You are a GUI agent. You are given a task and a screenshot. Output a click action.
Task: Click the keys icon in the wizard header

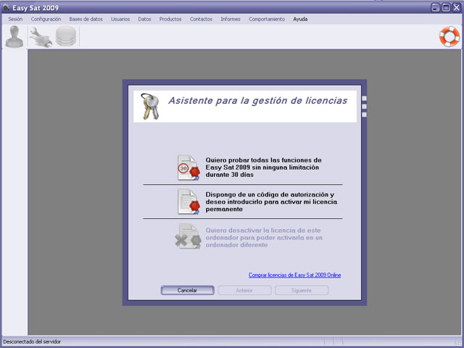(150, 107)
